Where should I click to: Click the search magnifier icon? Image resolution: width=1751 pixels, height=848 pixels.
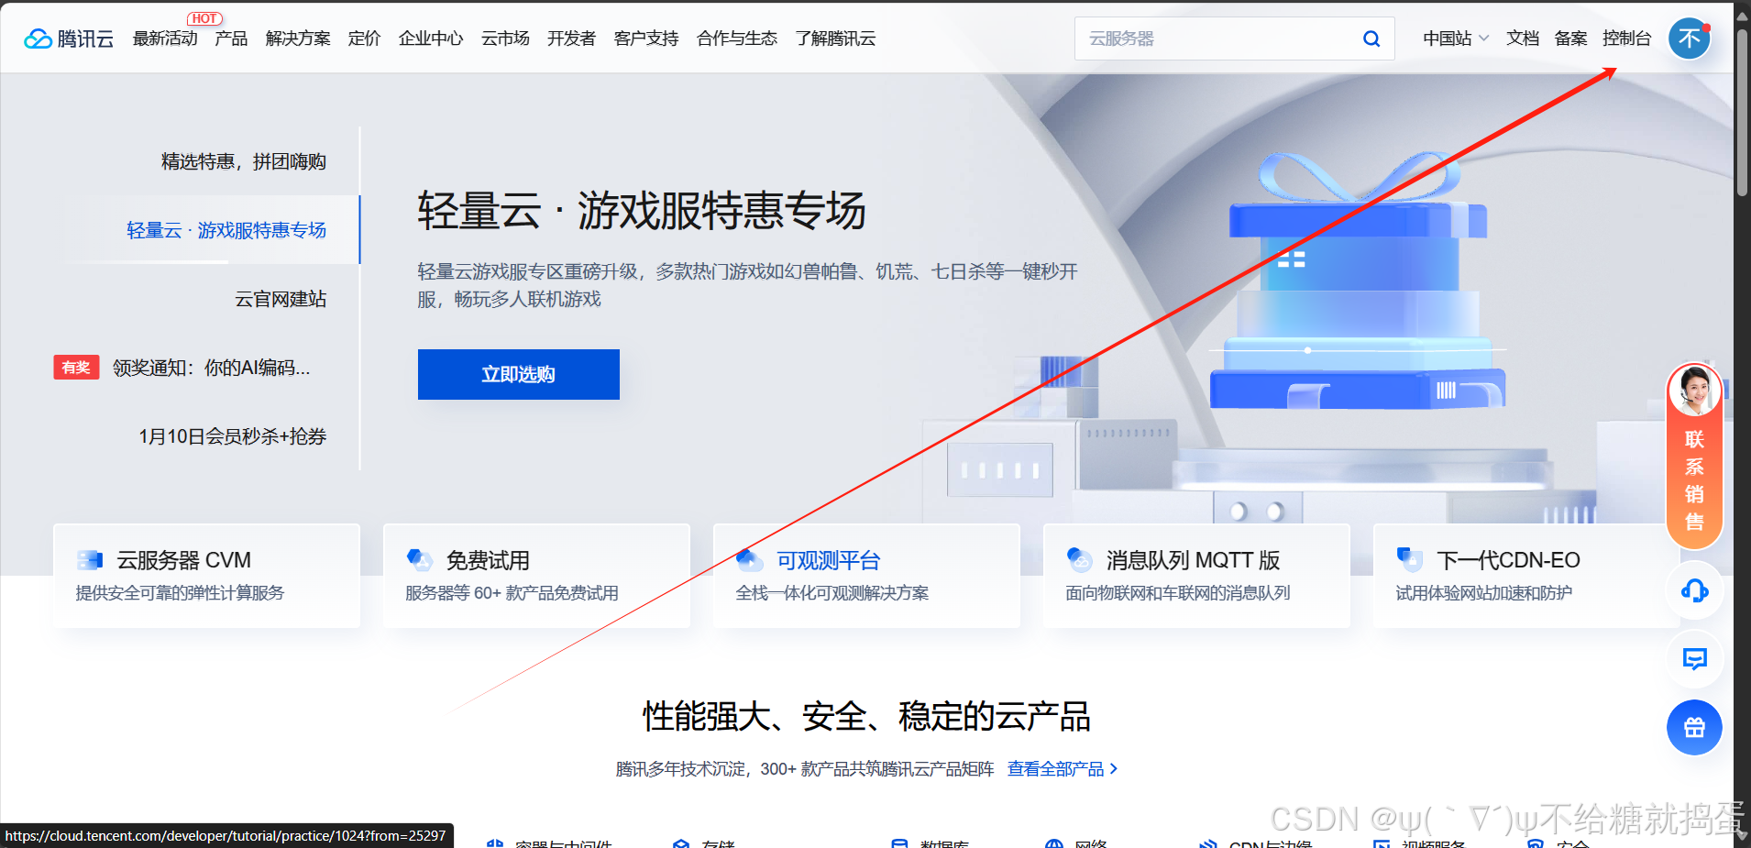pyautogui.click(x=1371, y=39)
